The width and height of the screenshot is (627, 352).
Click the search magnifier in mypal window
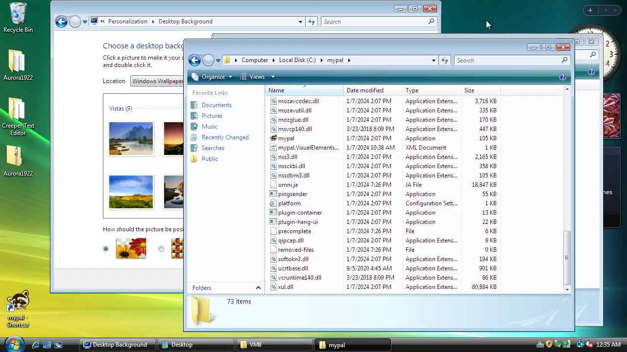(x=564, y=60)
